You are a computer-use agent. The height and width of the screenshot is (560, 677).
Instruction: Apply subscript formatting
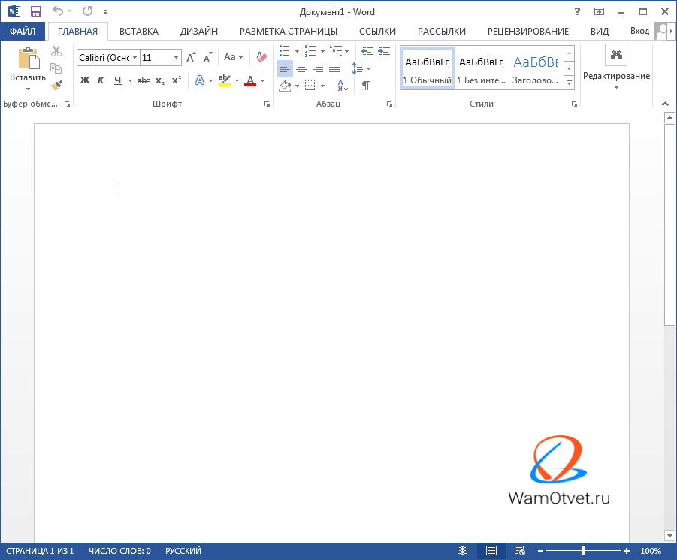[160, 80]
